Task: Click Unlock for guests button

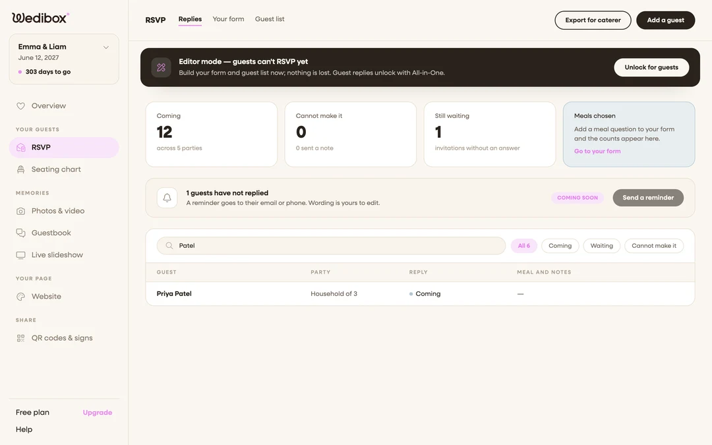Action: 651,68
